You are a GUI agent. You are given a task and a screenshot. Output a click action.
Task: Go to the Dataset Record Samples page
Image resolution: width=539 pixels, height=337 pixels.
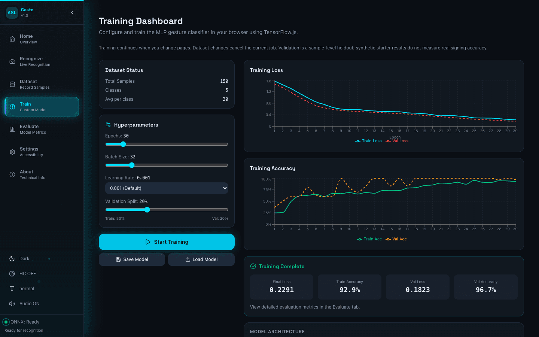coord(42,84)
